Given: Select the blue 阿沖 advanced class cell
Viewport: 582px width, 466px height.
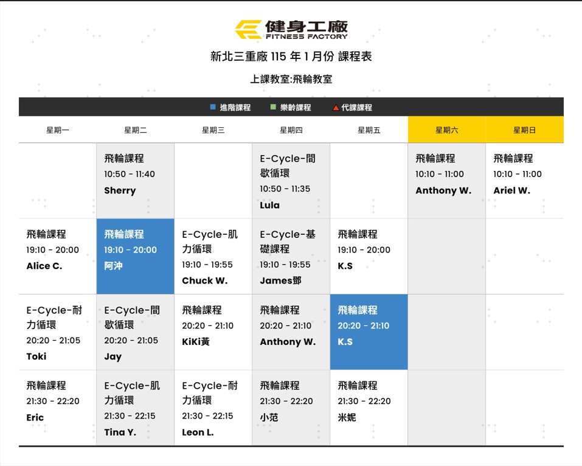Looking at the screenshot, I should click(x=135, y=256).
